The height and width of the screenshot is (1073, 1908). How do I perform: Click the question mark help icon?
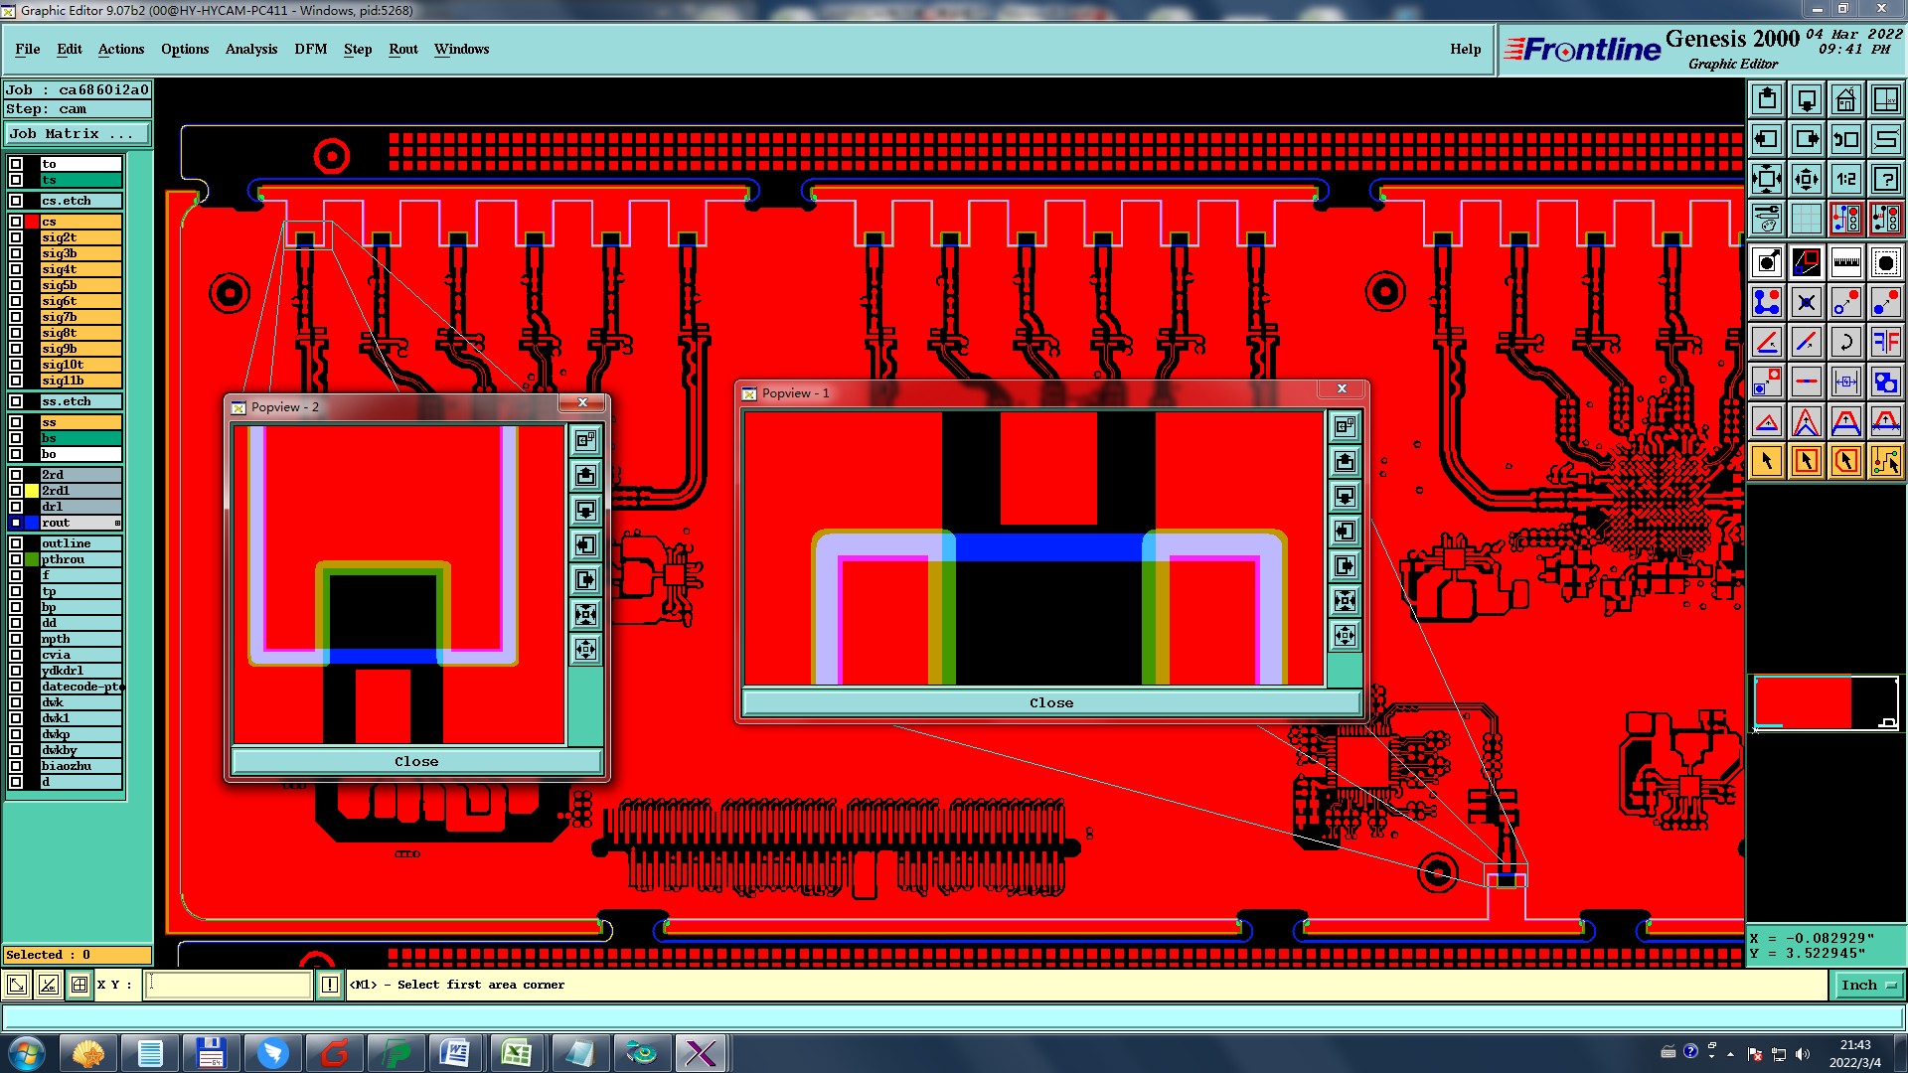click(1885, 179)
